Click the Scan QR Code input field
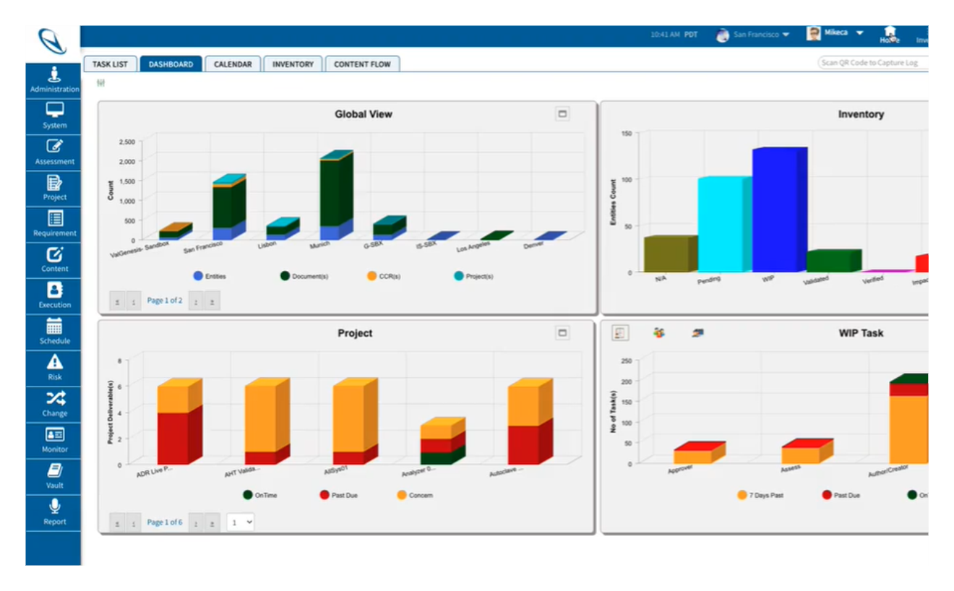Viewport: 954px width, 591px height. (x=872, y=63)
